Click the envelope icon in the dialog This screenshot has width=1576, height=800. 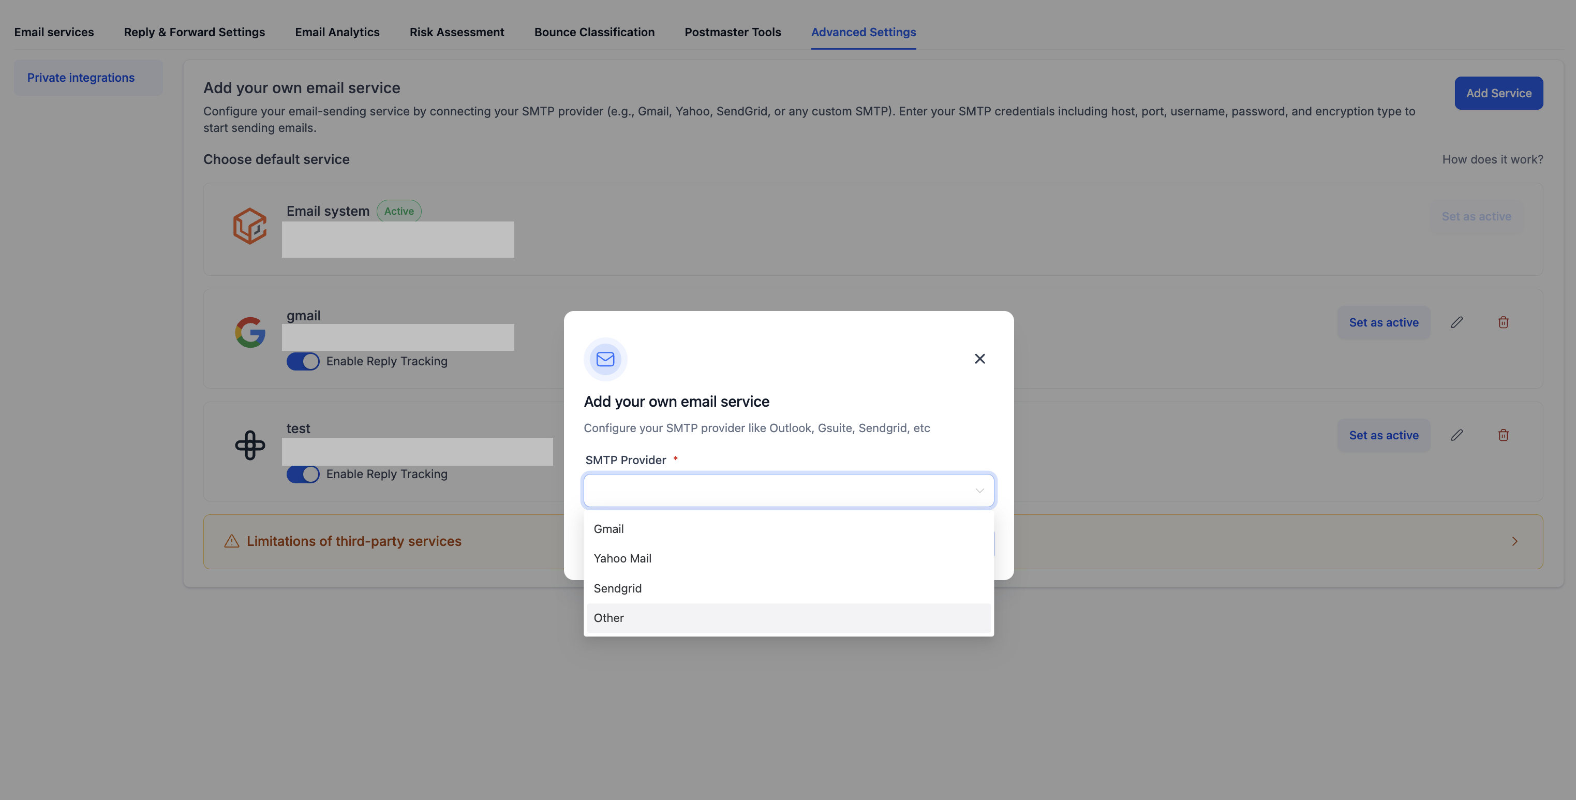point(605,359)
